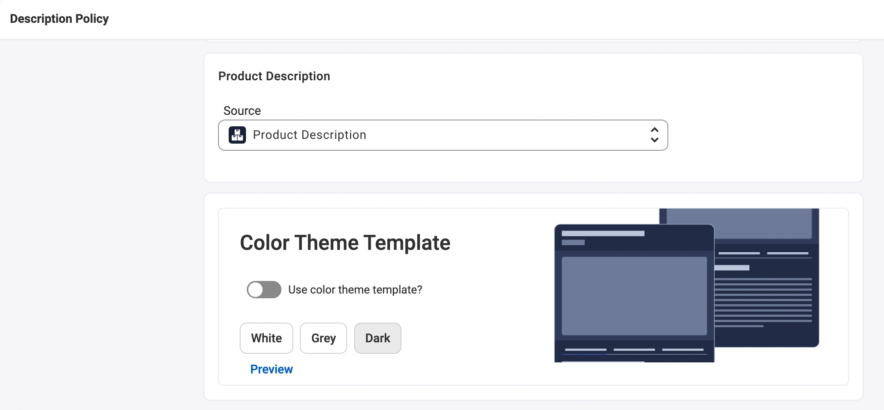The height and width of the screenshot is (410, 884).
Task: Click the Product Description section heading
Action: click(274, 76)
